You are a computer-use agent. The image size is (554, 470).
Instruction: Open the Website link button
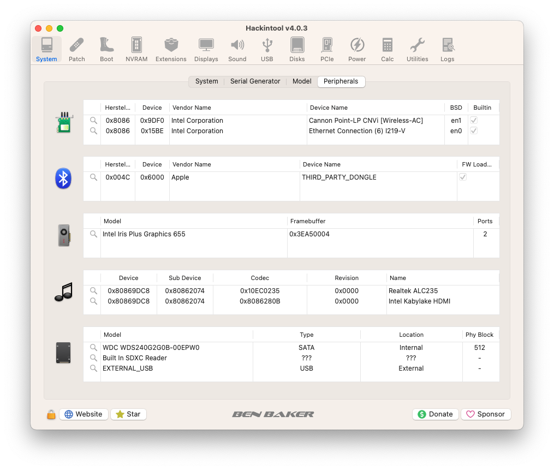pos(84,414)
